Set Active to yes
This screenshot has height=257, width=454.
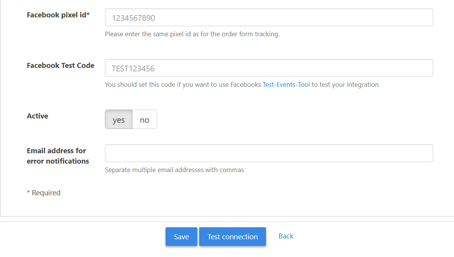[x=119, y=120]
